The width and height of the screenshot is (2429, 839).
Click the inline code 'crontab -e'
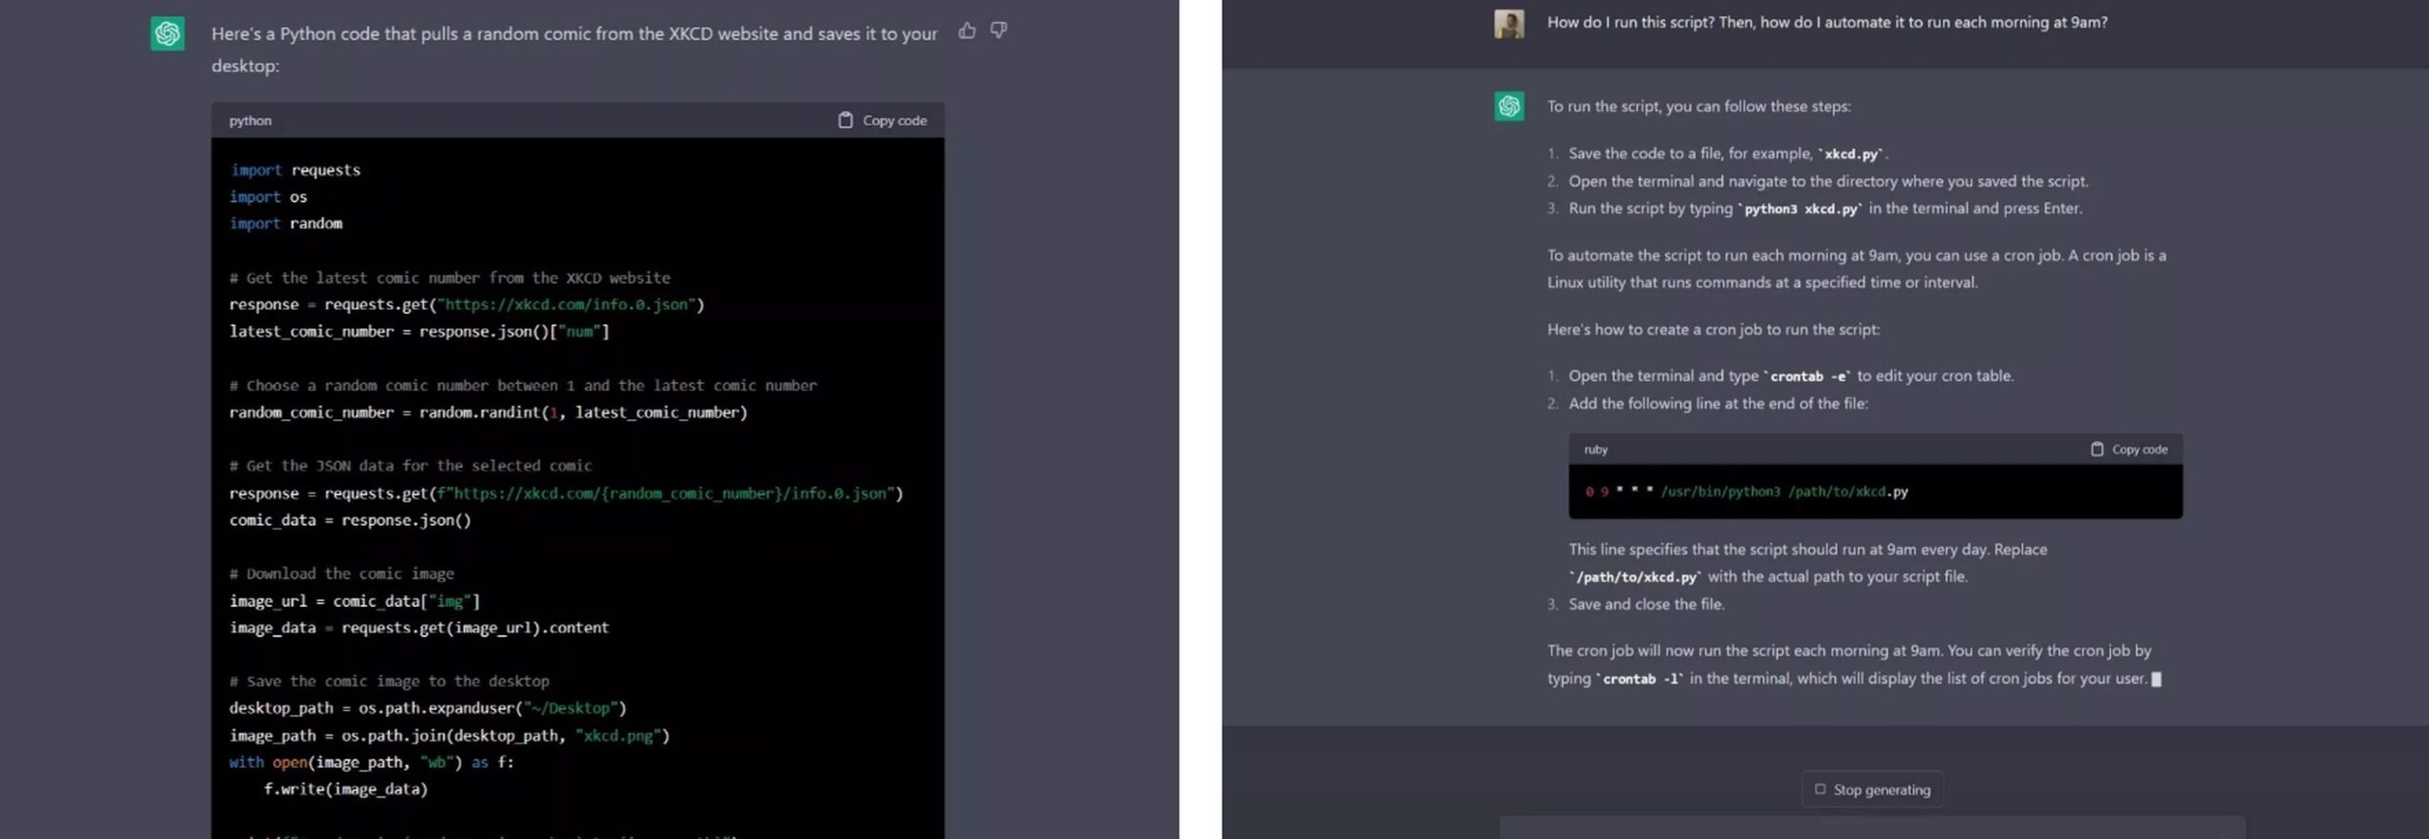[1808, 376]
